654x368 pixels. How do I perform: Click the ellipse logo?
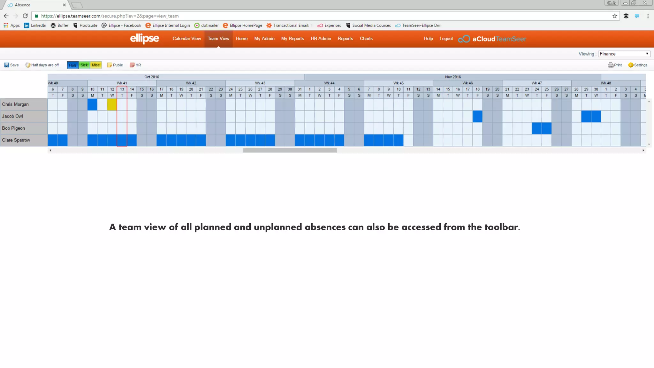coord(144,39)
